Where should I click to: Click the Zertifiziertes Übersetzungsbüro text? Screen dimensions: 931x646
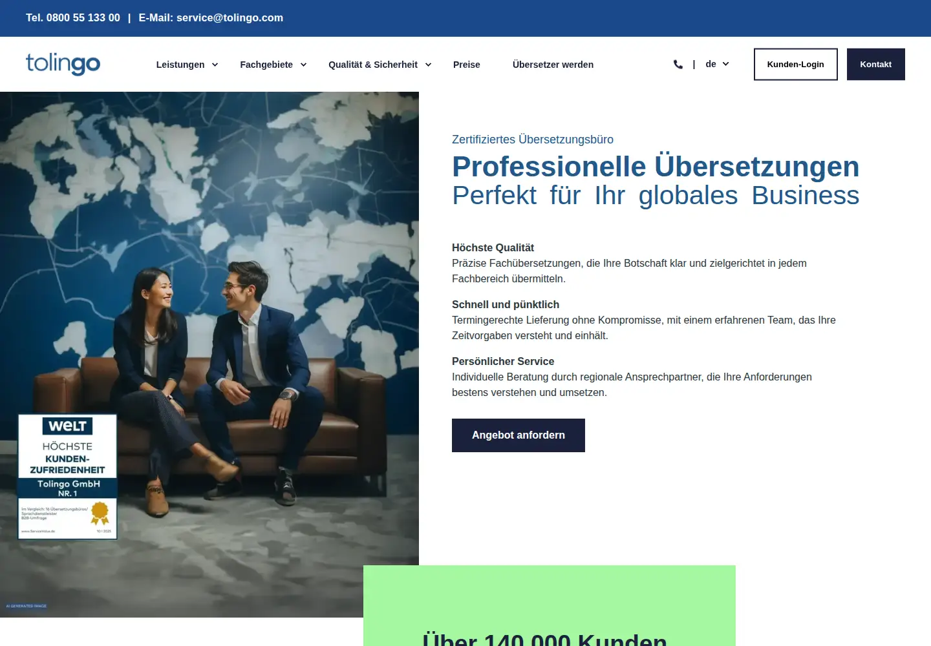[x=533, y=140]
